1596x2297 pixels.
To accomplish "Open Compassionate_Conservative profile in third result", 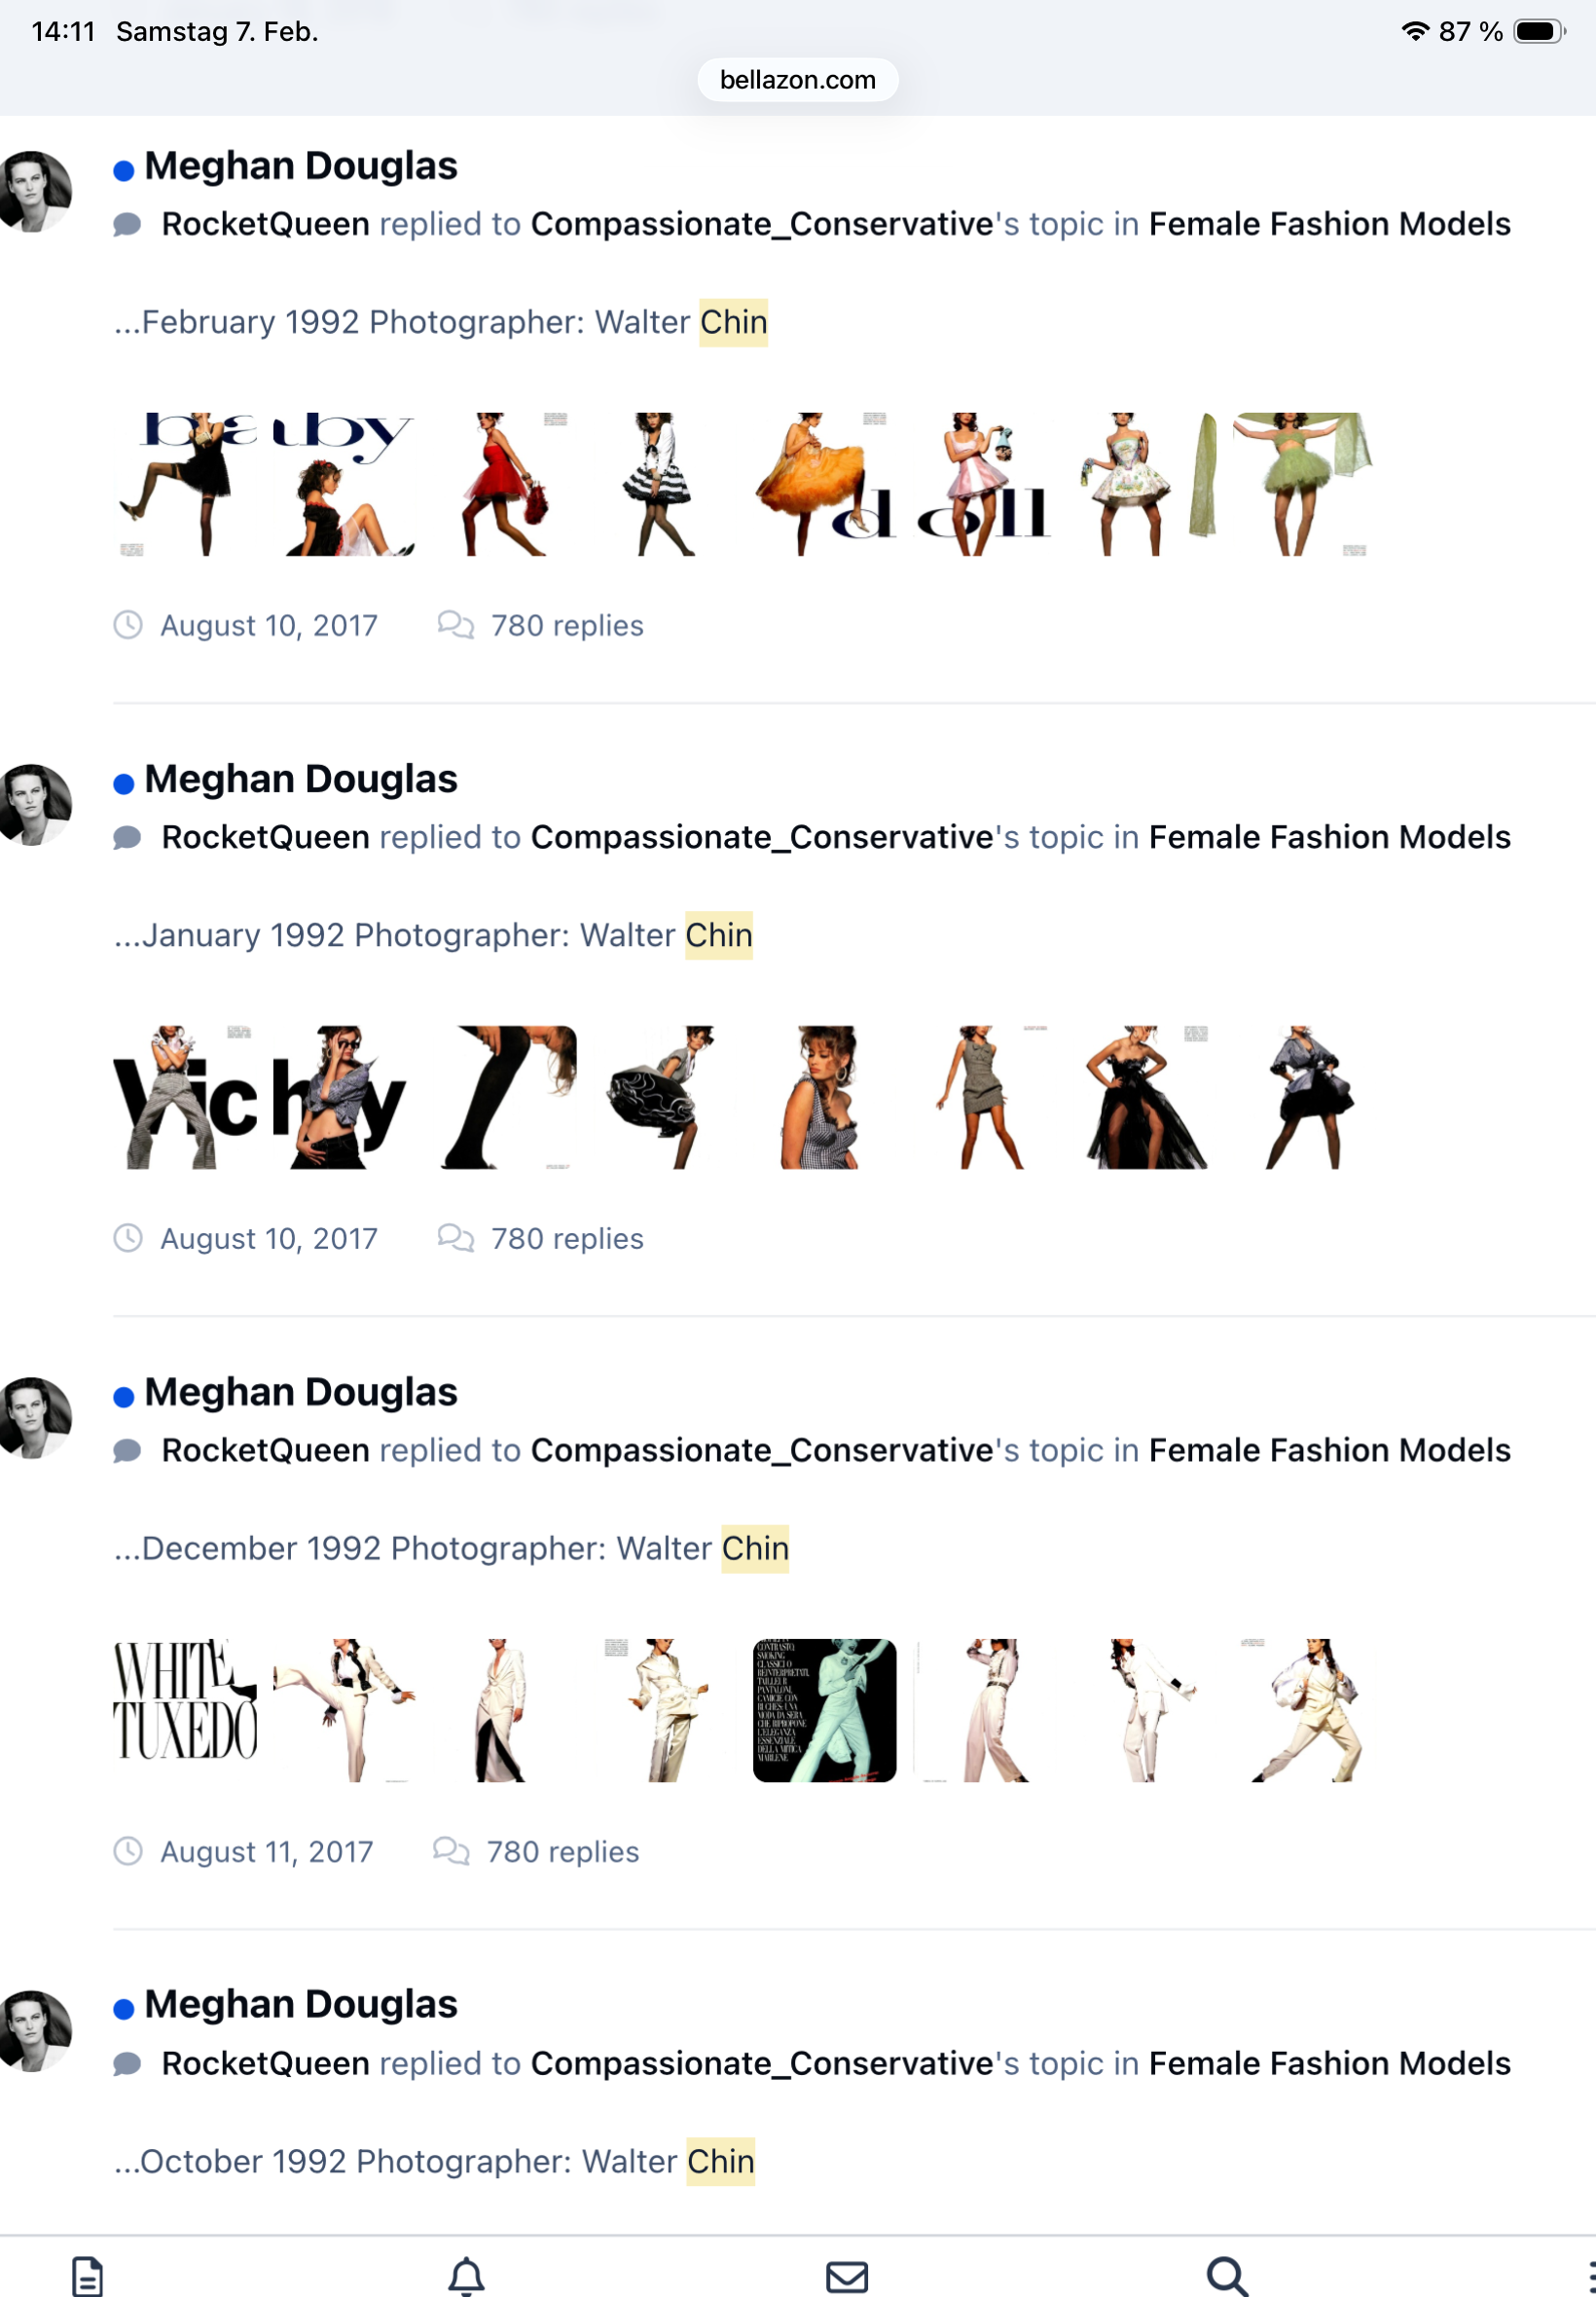I will 762,1450.
